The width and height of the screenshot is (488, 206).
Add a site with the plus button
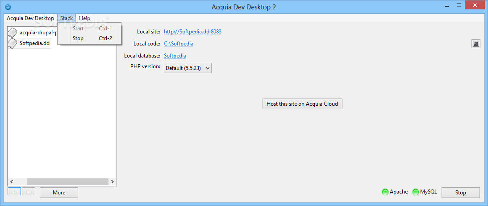pyautogui.click(x=14, y=192)
